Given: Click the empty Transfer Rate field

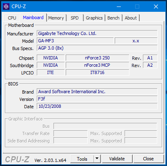Looking at the screenshot, I should point(71,133).
